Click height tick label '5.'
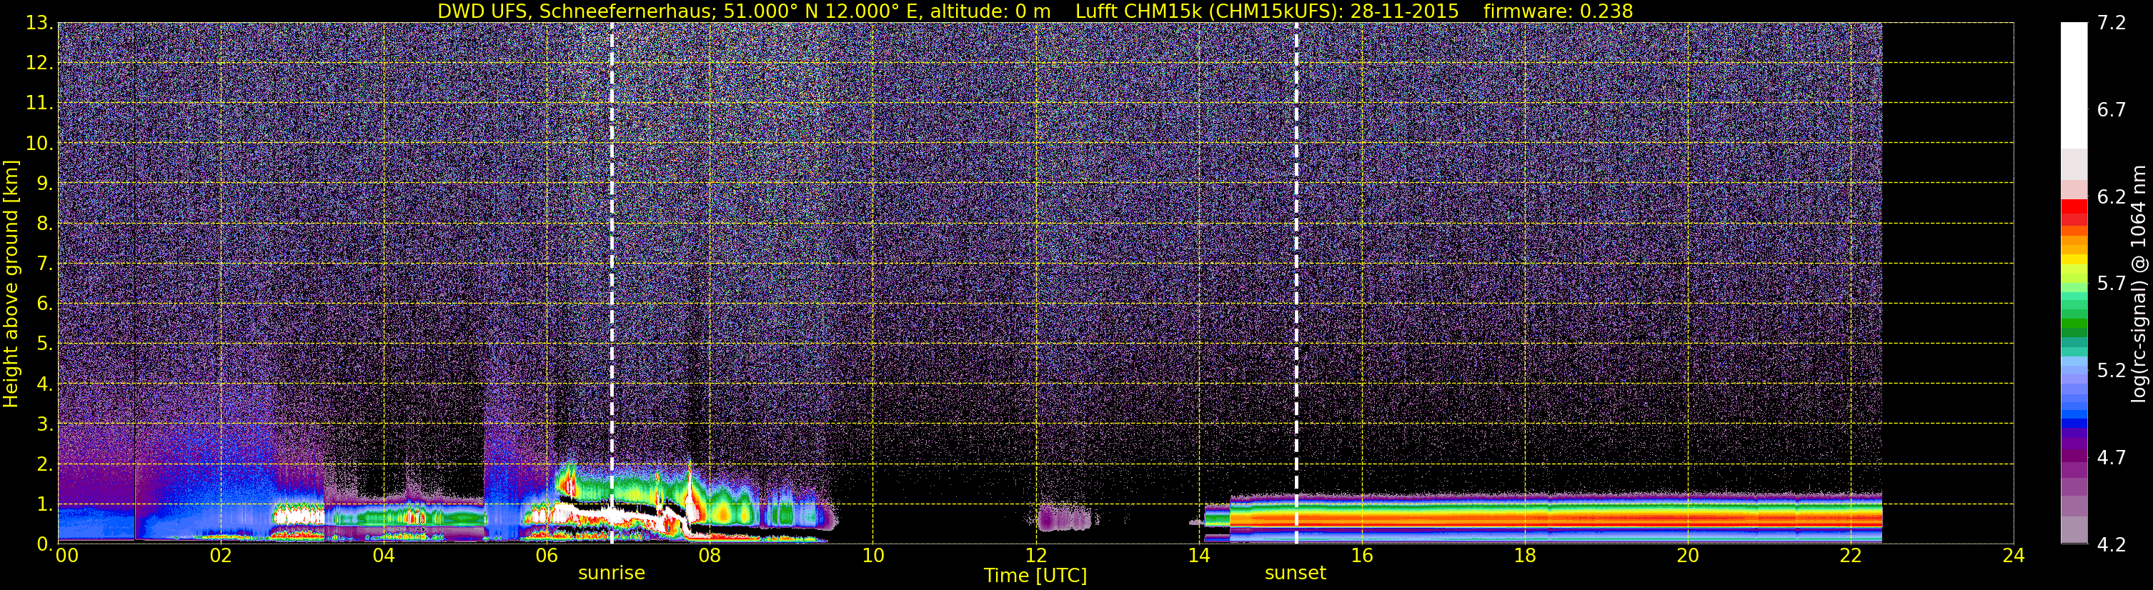 44,344
